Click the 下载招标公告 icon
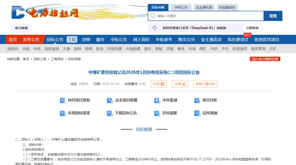Viewport: 296px width, 165px height. pyautogui.click(x=110, y=113)
